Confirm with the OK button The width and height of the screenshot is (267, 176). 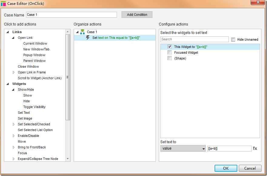point(226,168)
